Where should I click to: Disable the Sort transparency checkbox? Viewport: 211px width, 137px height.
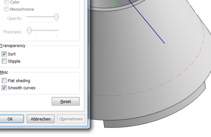(4, 54)
